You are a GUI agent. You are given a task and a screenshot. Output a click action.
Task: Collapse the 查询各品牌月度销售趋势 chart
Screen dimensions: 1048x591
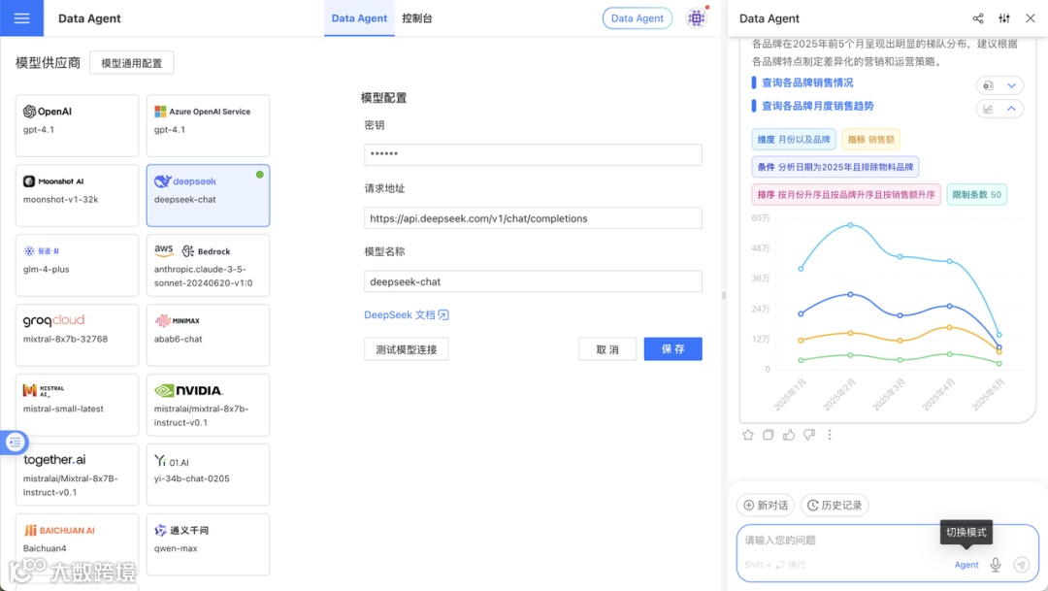click(x=1011, y=109)
